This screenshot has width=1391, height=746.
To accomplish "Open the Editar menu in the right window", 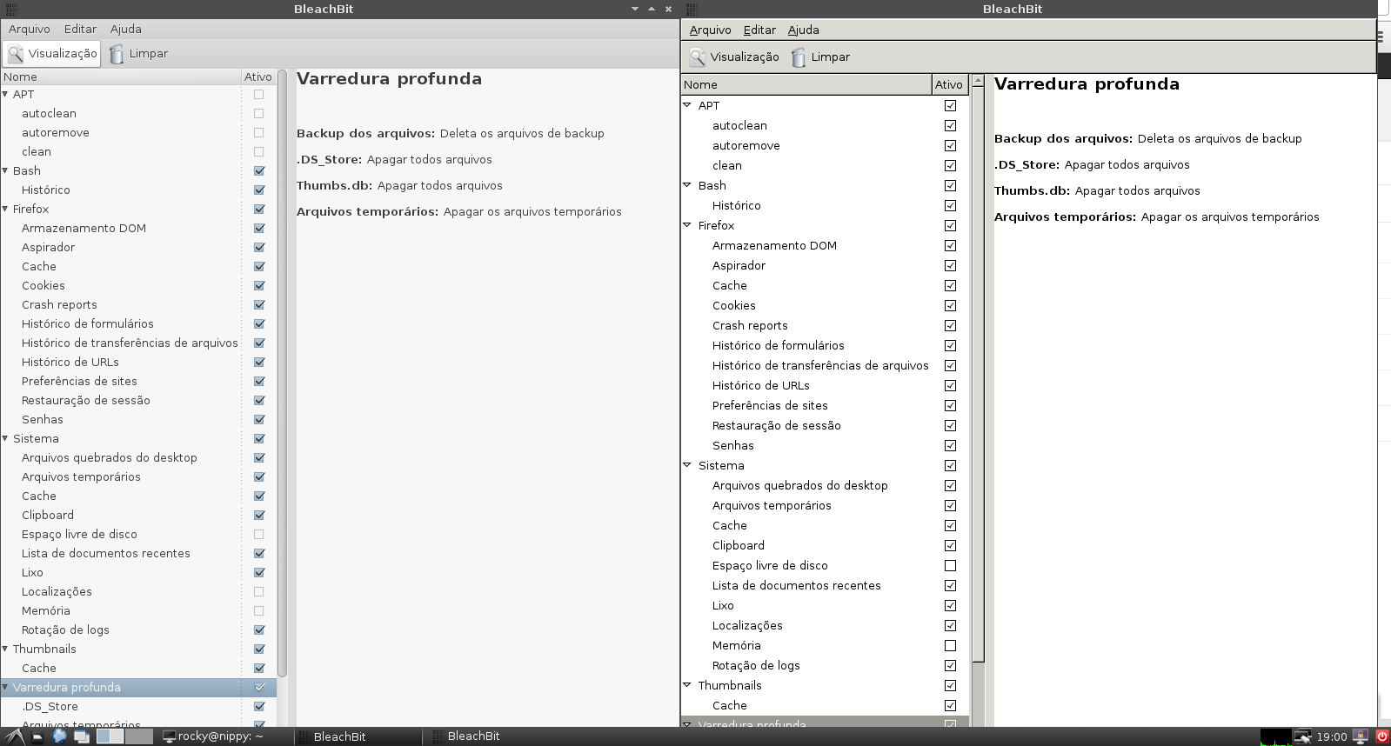I will pyautogui.click(x=759, y=30).
